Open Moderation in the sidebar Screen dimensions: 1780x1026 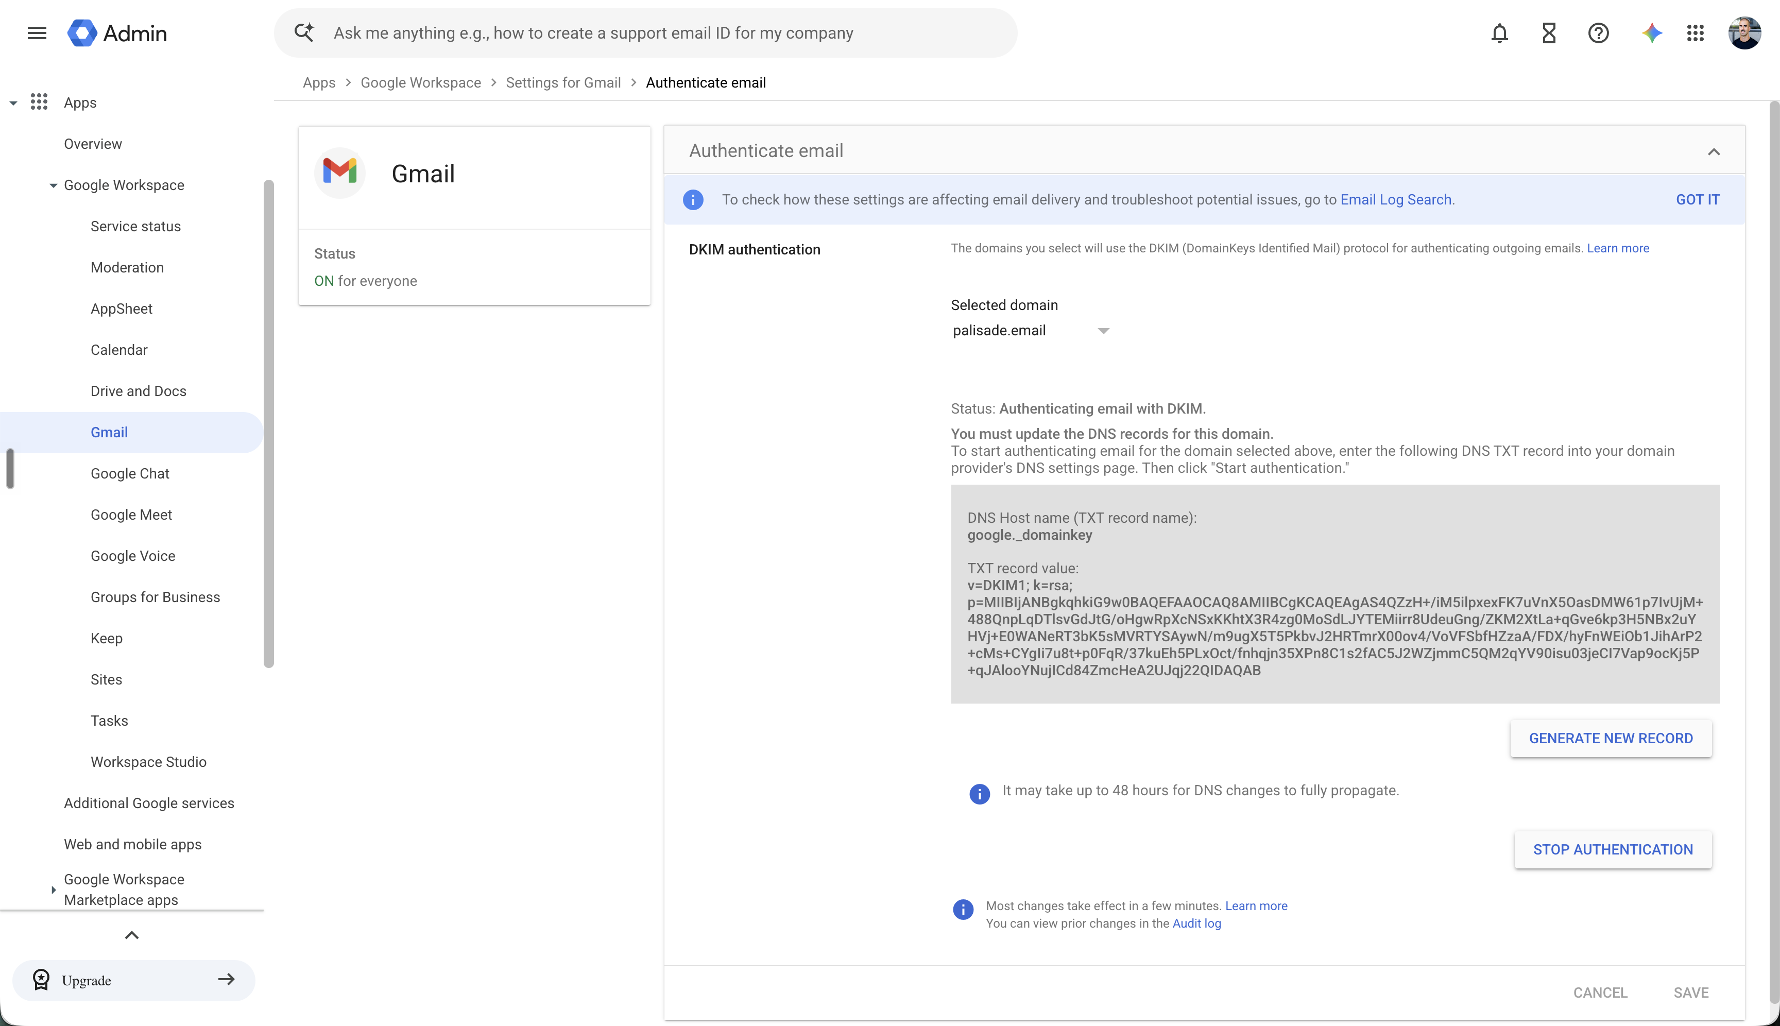(127, 268)
